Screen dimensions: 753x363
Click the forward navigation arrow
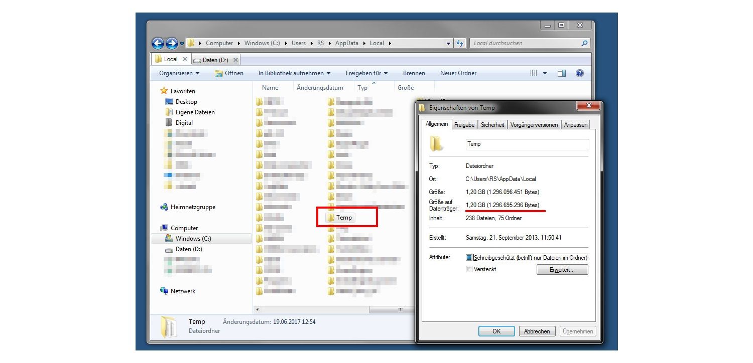click(x=171, y=43)
